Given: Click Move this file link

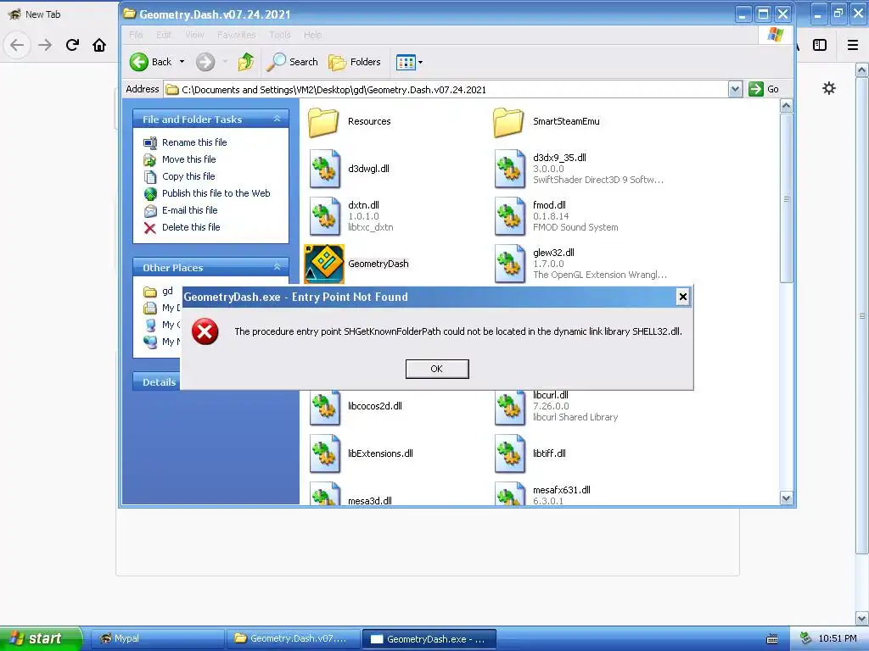Looking at the screenshot, I should coord(189,159).
